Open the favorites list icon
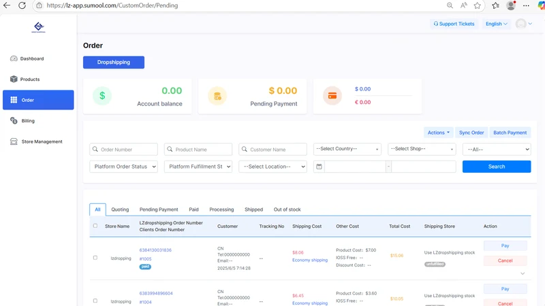Image resolution: width=545 pixels, height=306 pixels. [x=496, y=5]
